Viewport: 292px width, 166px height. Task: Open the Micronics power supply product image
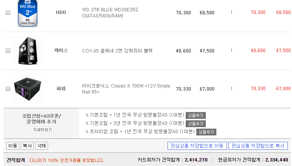click(x=28, y=89)
